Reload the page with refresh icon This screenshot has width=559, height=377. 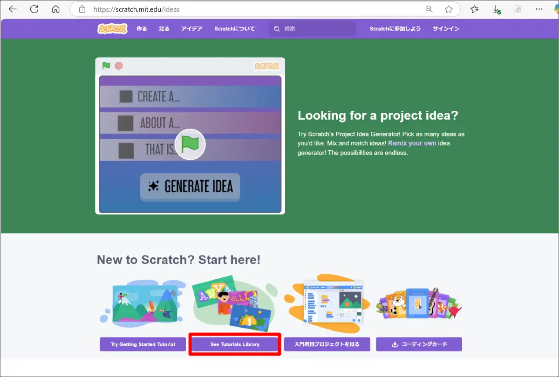34,9
